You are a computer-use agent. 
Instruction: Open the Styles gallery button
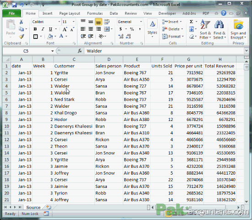(152, 29)
